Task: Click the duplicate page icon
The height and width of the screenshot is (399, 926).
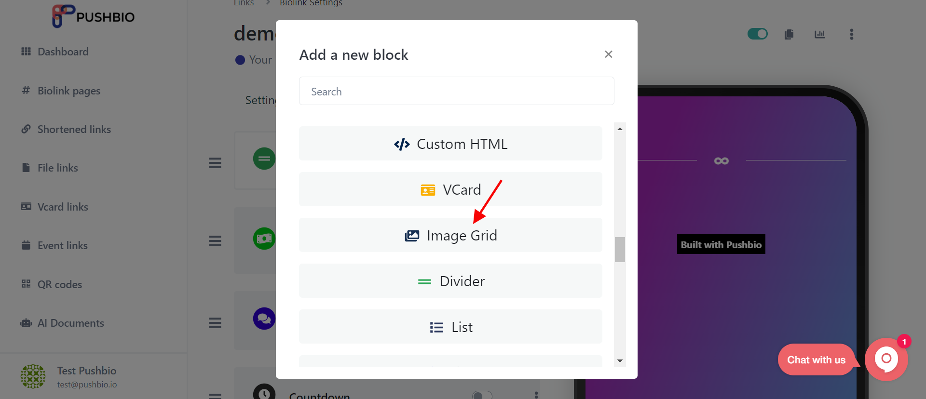Action: coord(789,34)
